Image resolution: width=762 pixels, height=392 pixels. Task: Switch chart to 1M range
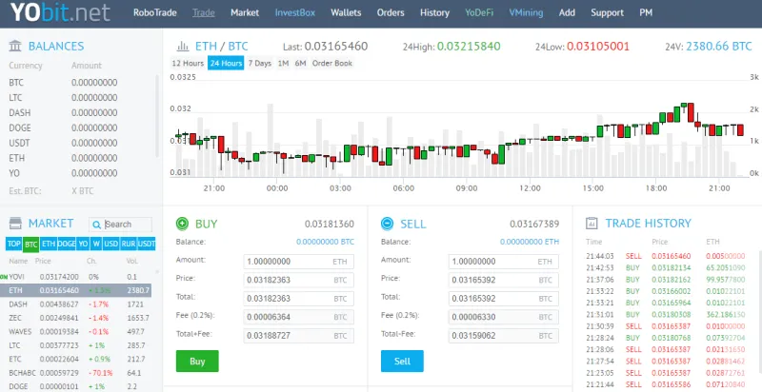click(x=283, y=63)
